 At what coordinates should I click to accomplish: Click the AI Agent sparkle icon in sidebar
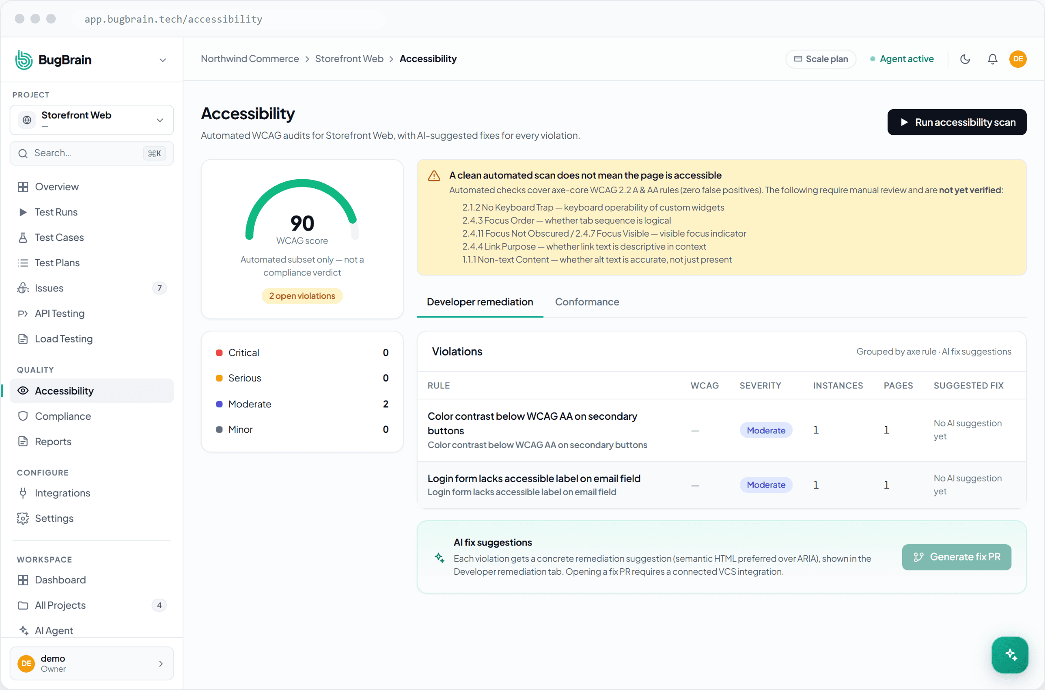click(23, 630)
